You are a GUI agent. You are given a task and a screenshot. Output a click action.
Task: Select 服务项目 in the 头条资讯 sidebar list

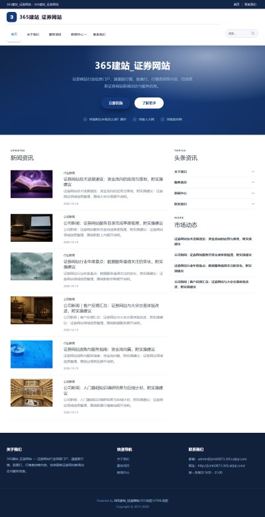[x=181, y=182]
